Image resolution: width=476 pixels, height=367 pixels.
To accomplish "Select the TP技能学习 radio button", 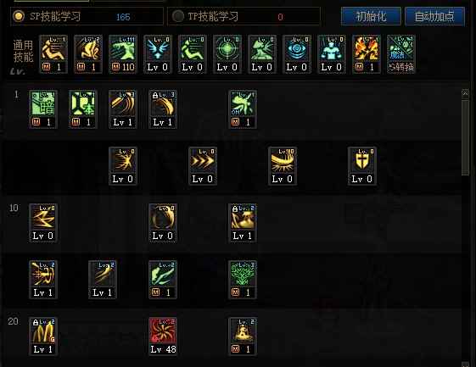I will 178,16.
